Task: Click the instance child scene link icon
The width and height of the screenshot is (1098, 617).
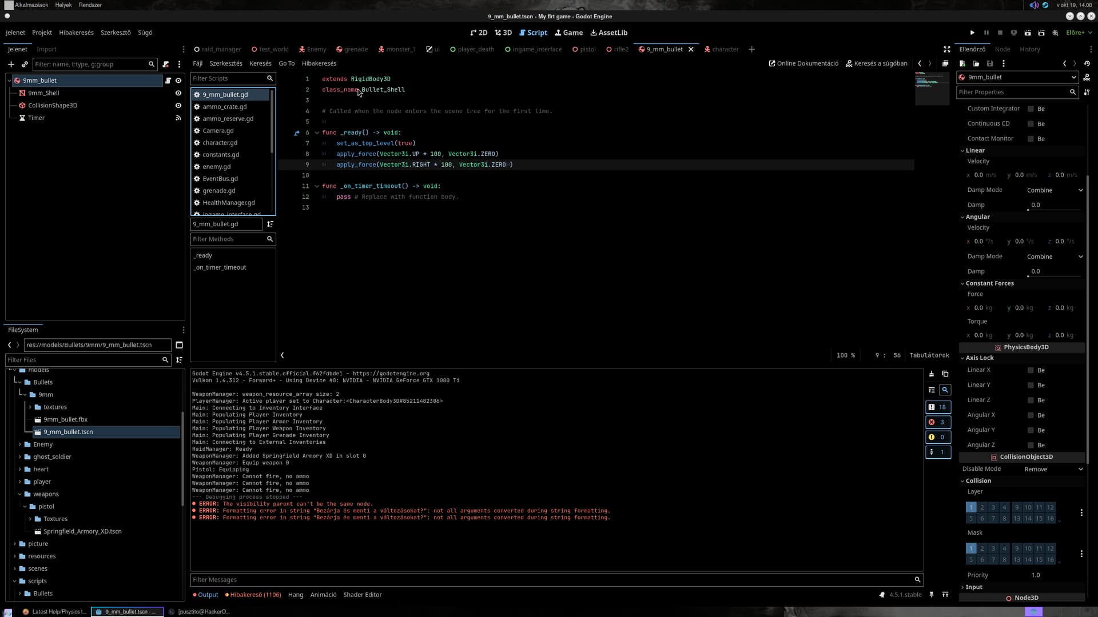Action: coord(25,64)
